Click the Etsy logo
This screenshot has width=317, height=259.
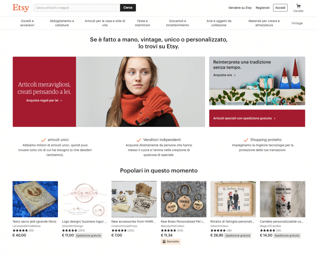pos(21,8)
